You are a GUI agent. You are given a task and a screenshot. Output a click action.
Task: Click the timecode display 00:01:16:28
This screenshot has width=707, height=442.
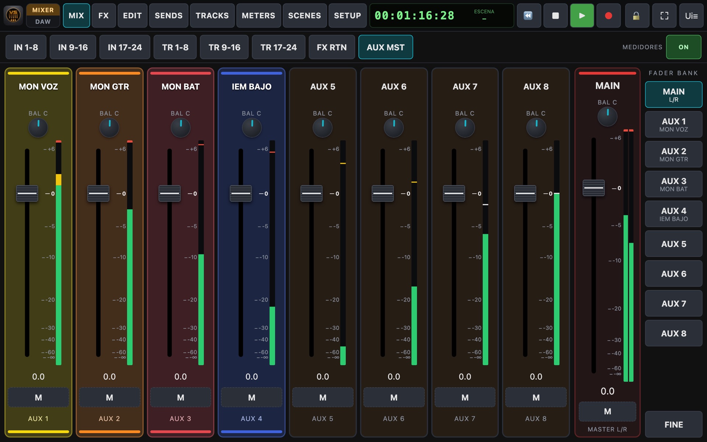click(x=415, y=15)
